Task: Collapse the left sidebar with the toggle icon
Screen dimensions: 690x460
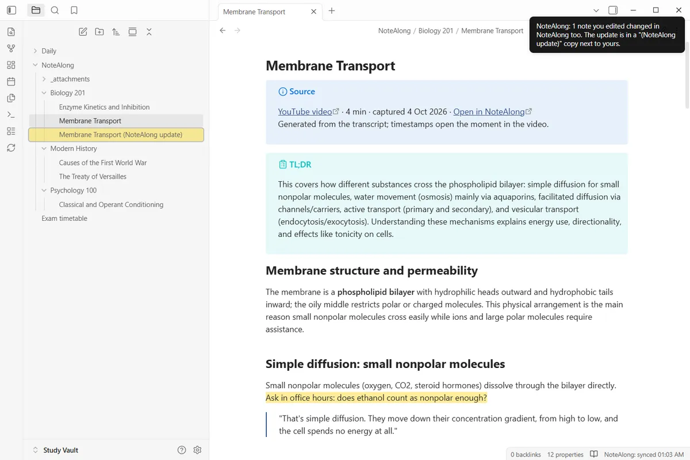Action: [11, 10]
